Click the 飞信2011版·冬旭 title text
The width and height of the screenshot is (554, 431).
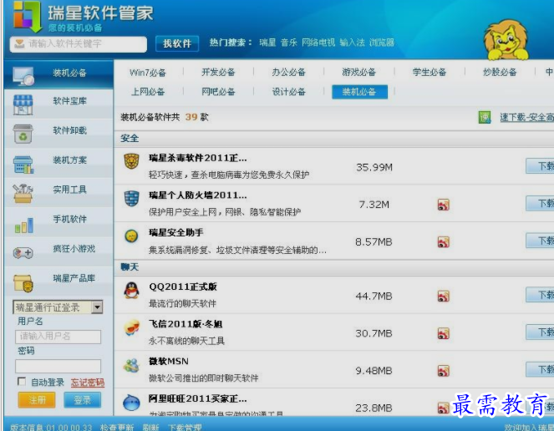click(x=186, y=324)
